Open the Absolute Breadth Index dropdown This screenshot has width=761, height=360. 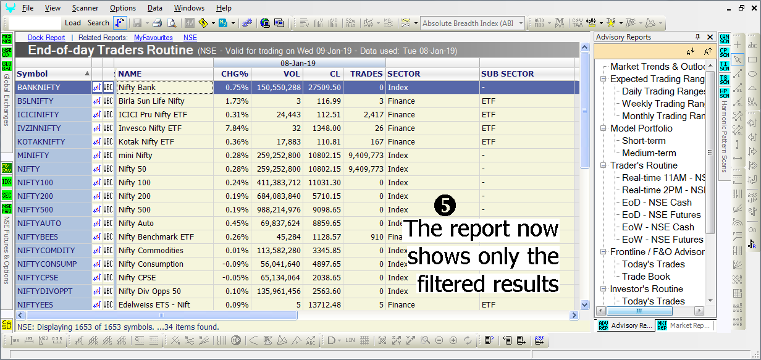[x=521, y=23]
